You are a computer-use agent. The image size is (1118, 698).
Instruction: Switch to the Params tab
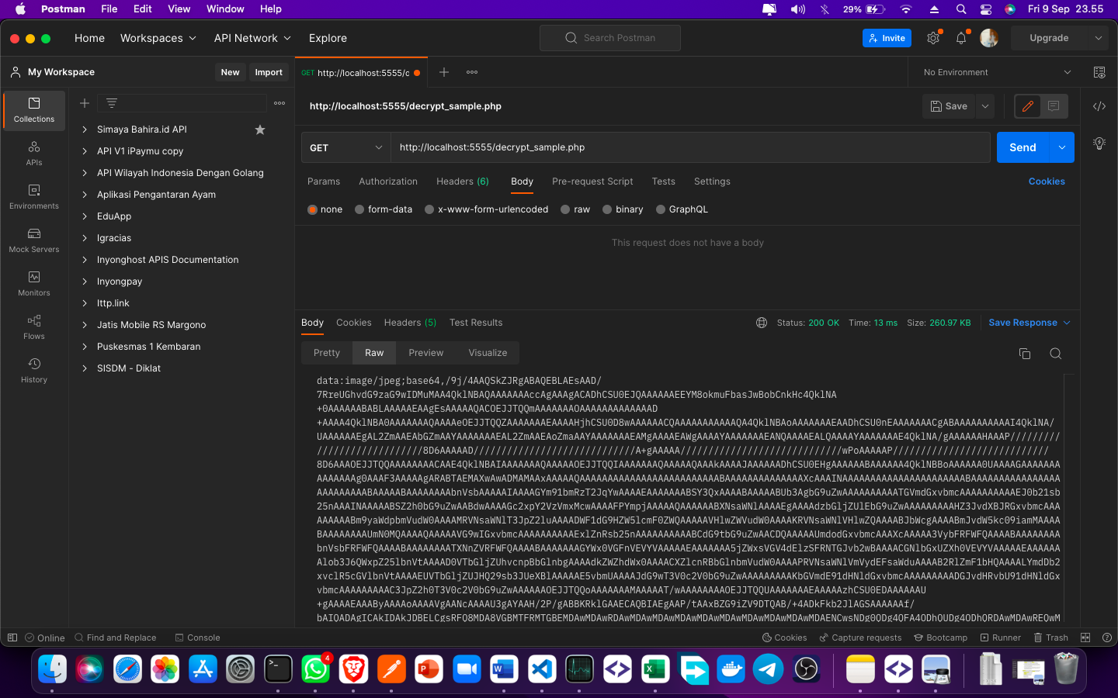[324, 181]
